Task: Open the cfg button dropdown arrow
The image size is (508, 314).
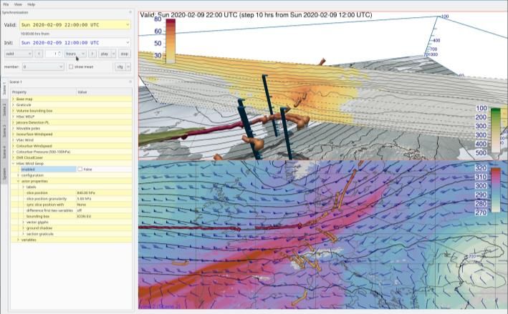Action: point(128,67)
